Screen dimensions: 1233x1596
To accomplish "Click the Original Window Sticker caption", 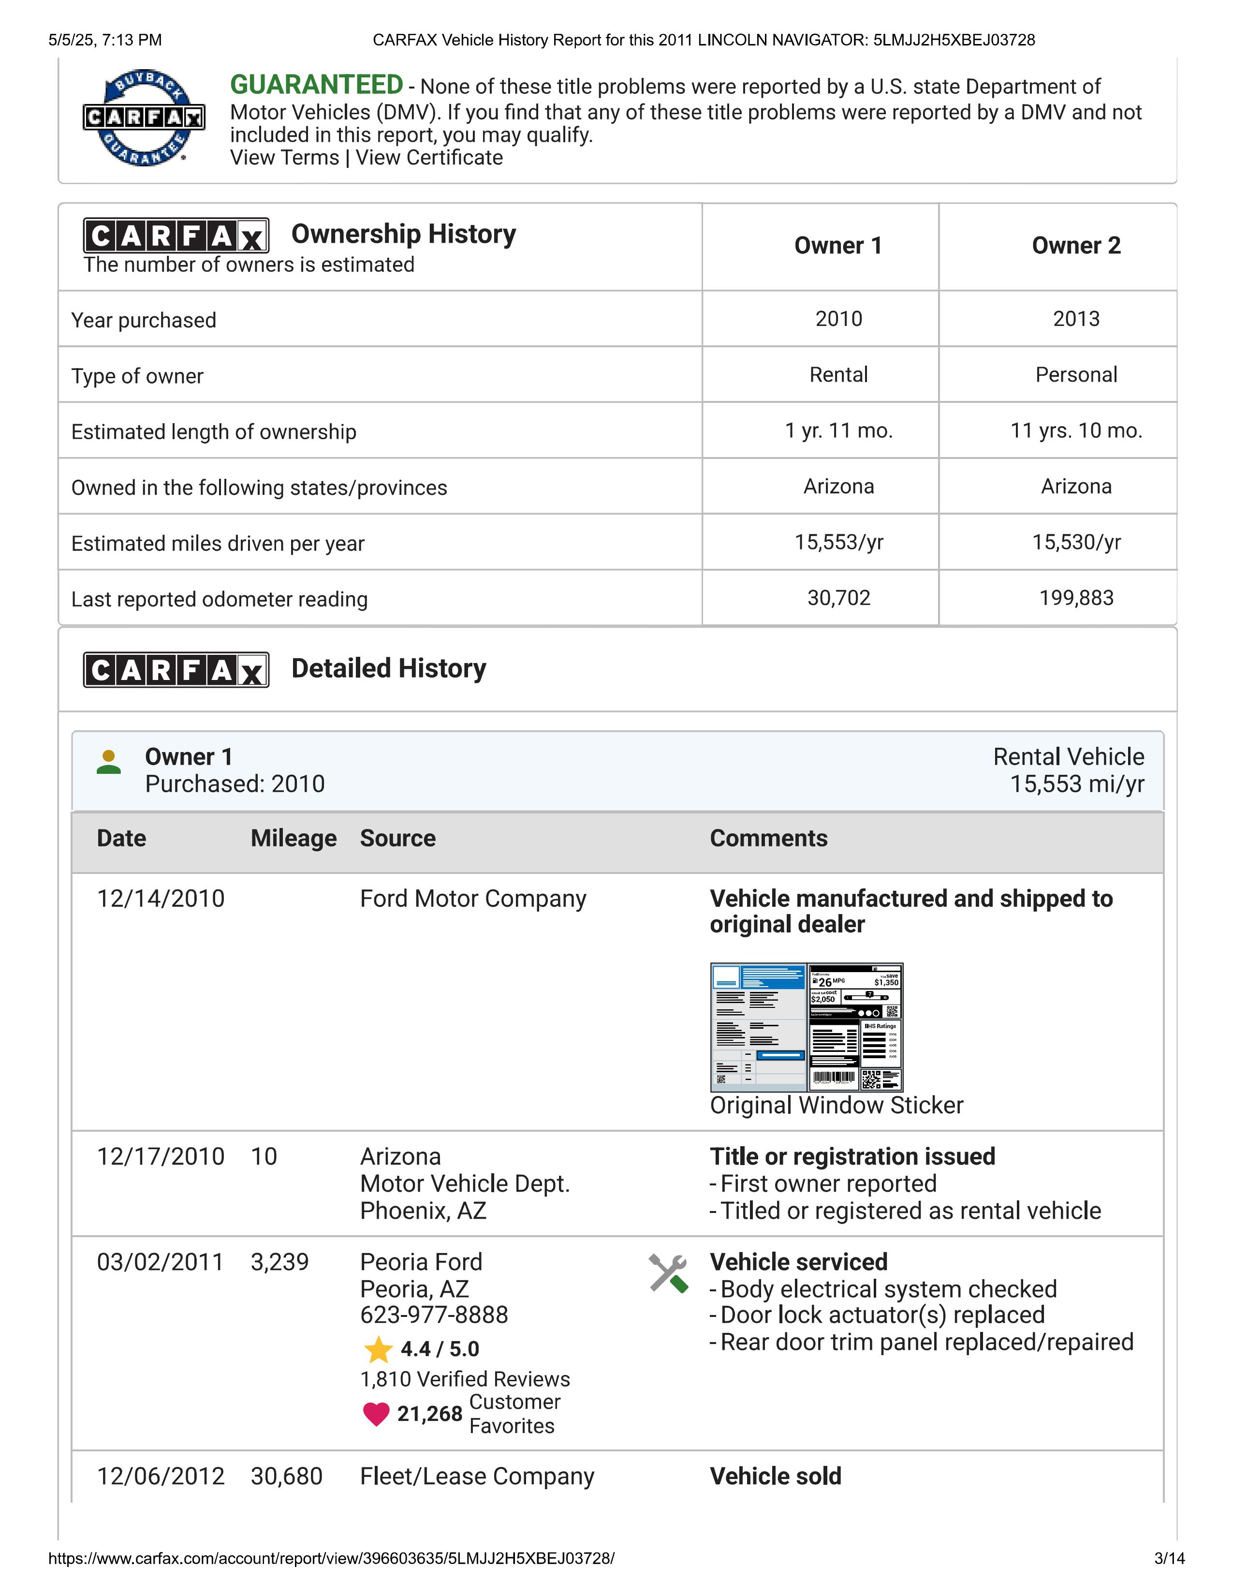I will pyautogui.click(x=837, y=1106).
